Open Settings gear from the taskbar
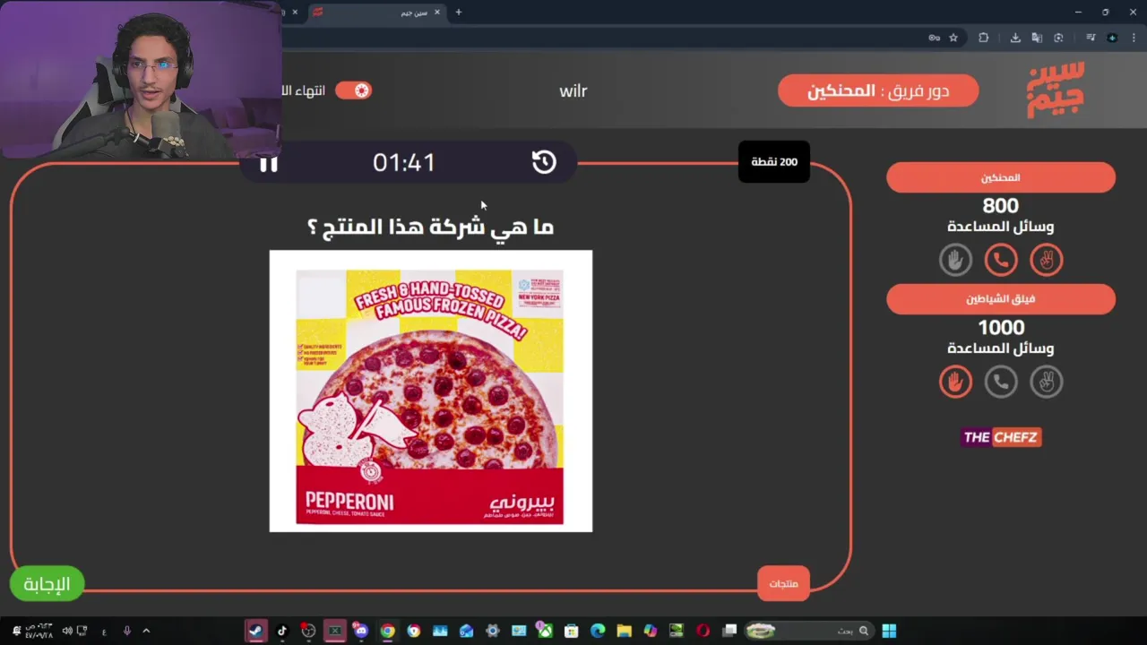The image size is (1147, 645). [493, 631]
